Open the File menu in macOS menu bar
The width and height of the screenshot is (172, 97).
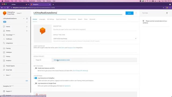click(x=12, y=1)
